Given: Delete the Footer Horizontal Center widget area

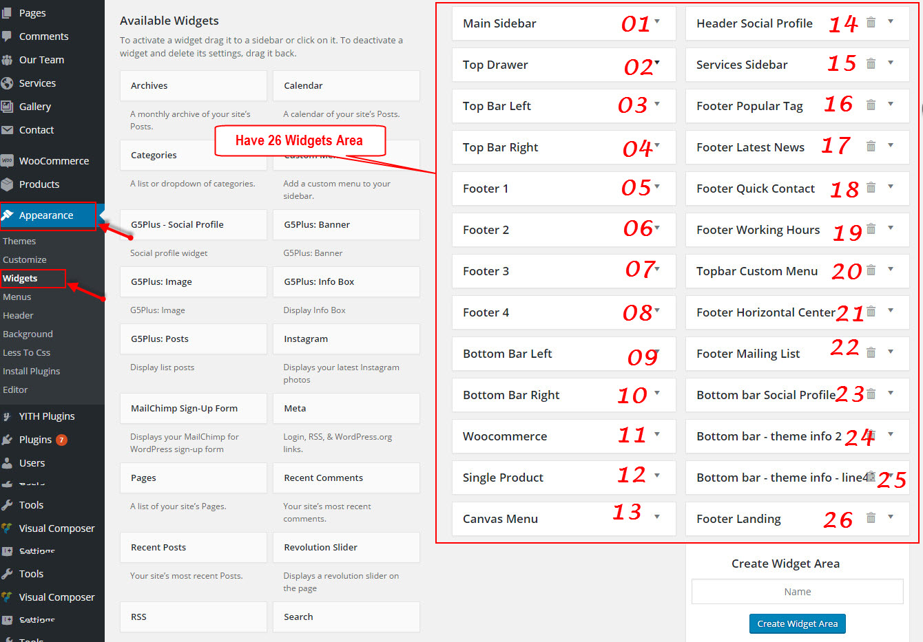Looking at the screenshot, I should [871, 312].
